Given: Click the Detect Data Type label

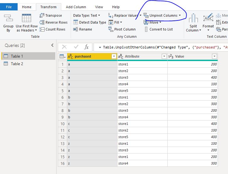Looking at the screenshot, I should tap(93, 22).
